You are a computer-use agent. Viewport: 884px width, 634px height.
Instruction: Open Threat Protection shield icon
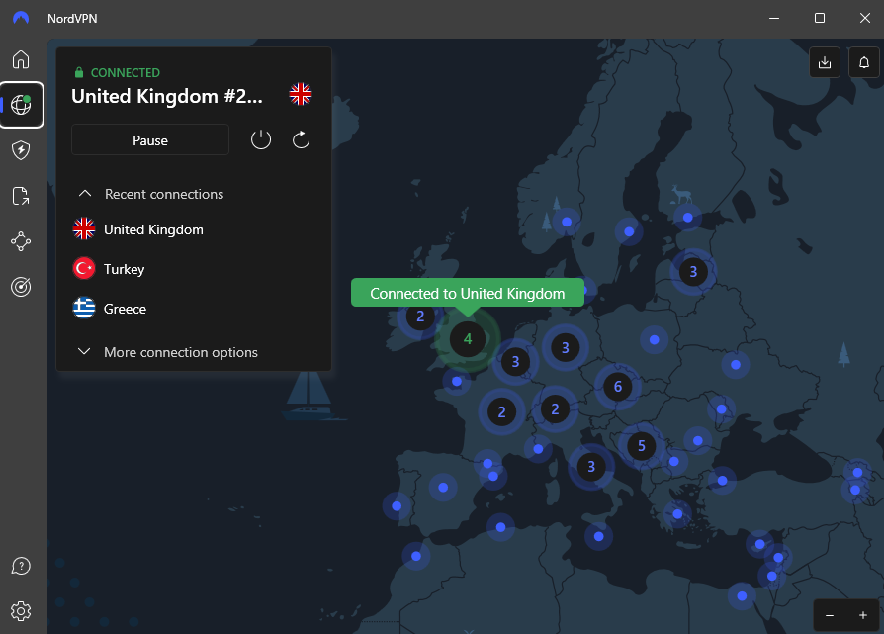pyautogui.click(x=21, y=150)
